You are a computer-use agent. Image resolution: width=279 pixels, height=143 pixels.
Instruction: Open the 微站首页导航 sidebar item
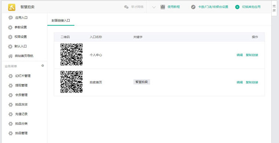(24, 56)
